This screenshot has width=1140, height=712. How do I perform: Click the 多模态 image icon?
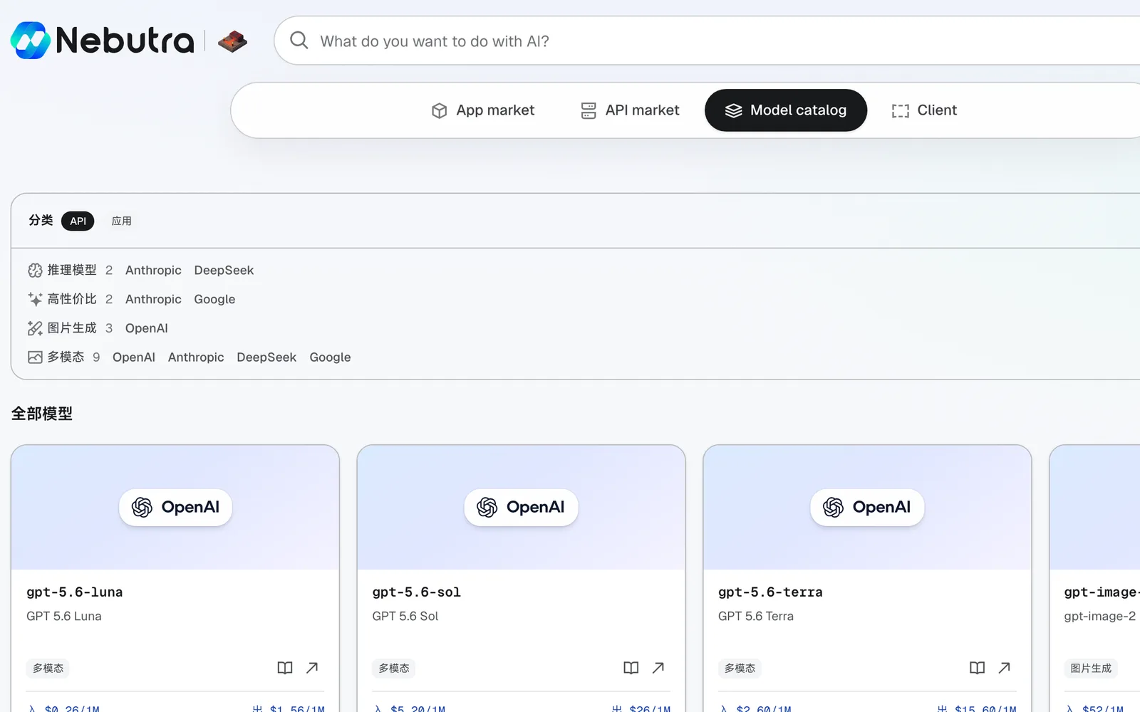(35, 357)
